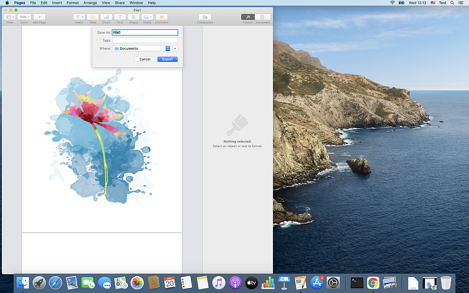Click the Collaborate icon
The image size is (469, 293).
pos(204,17)
